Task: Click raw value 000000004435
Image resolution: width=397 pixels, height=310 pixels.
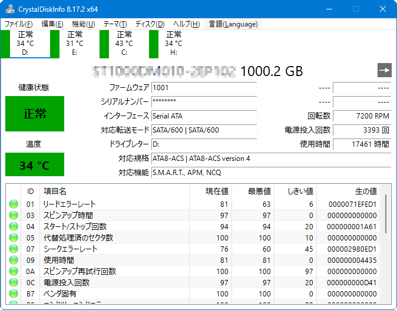Action: pyautogui.click(x=352, y=260)
